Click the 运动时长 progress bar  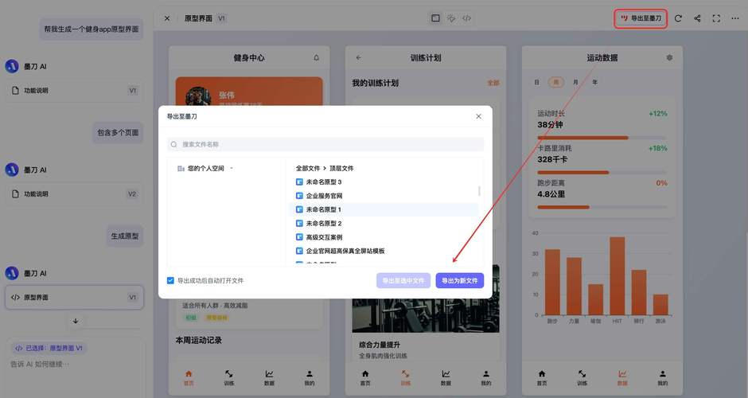pyautogui.click(x=602, y=138)
